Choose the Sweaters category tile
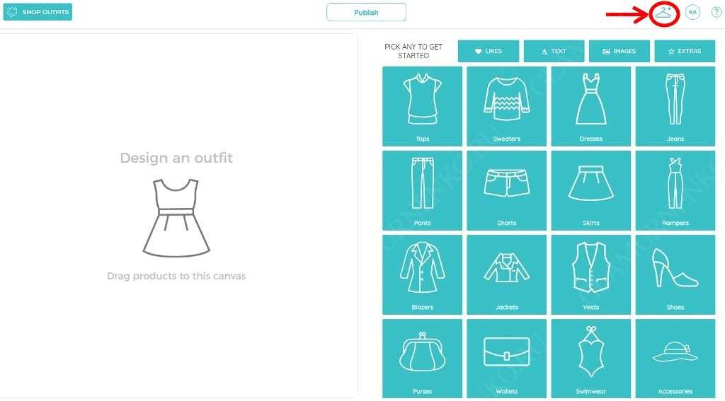 pyautogui.click(x=506, y=106)
